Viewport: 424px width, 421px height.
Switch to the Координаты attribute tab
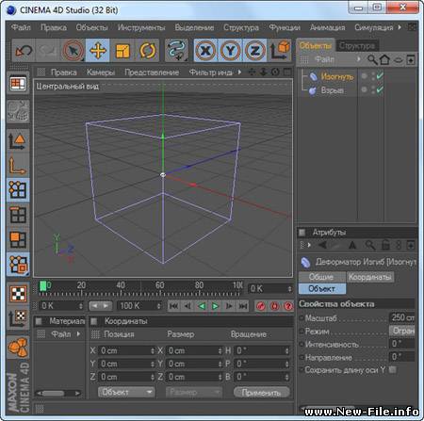[370, 277]
